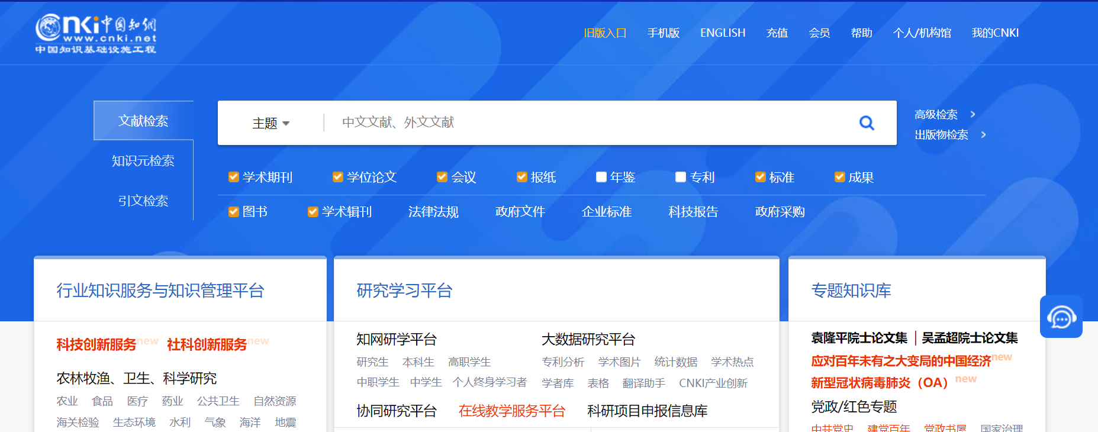
Task: Switch to the 知识元检索 tab
Action: click(x=143, y=161)
